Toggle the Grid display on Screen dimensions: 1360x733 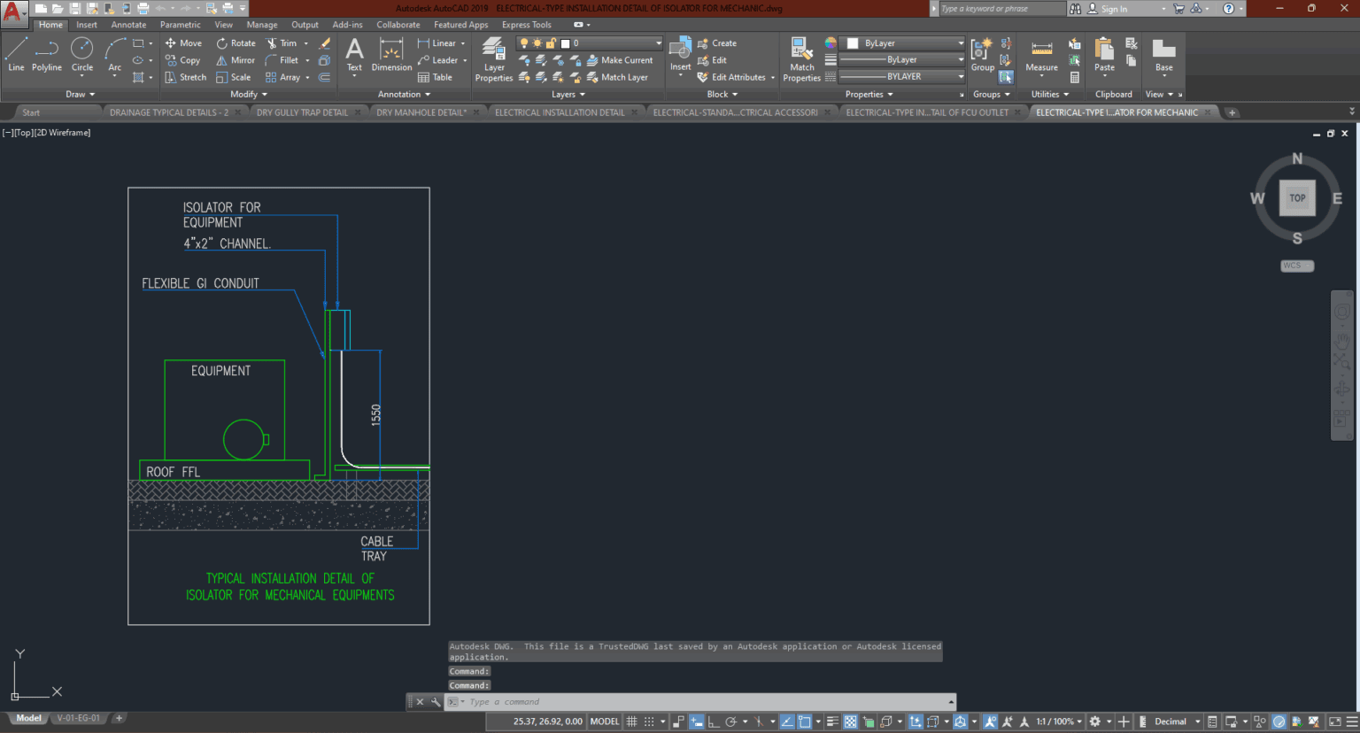coord(631,721)
